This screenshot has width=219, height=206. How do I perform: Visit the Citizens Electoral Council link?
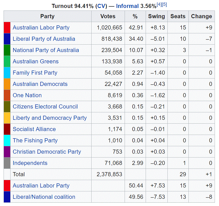point(45,107)
